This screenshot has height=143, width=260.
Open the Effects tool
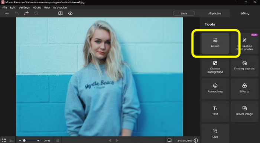point(244,89)
